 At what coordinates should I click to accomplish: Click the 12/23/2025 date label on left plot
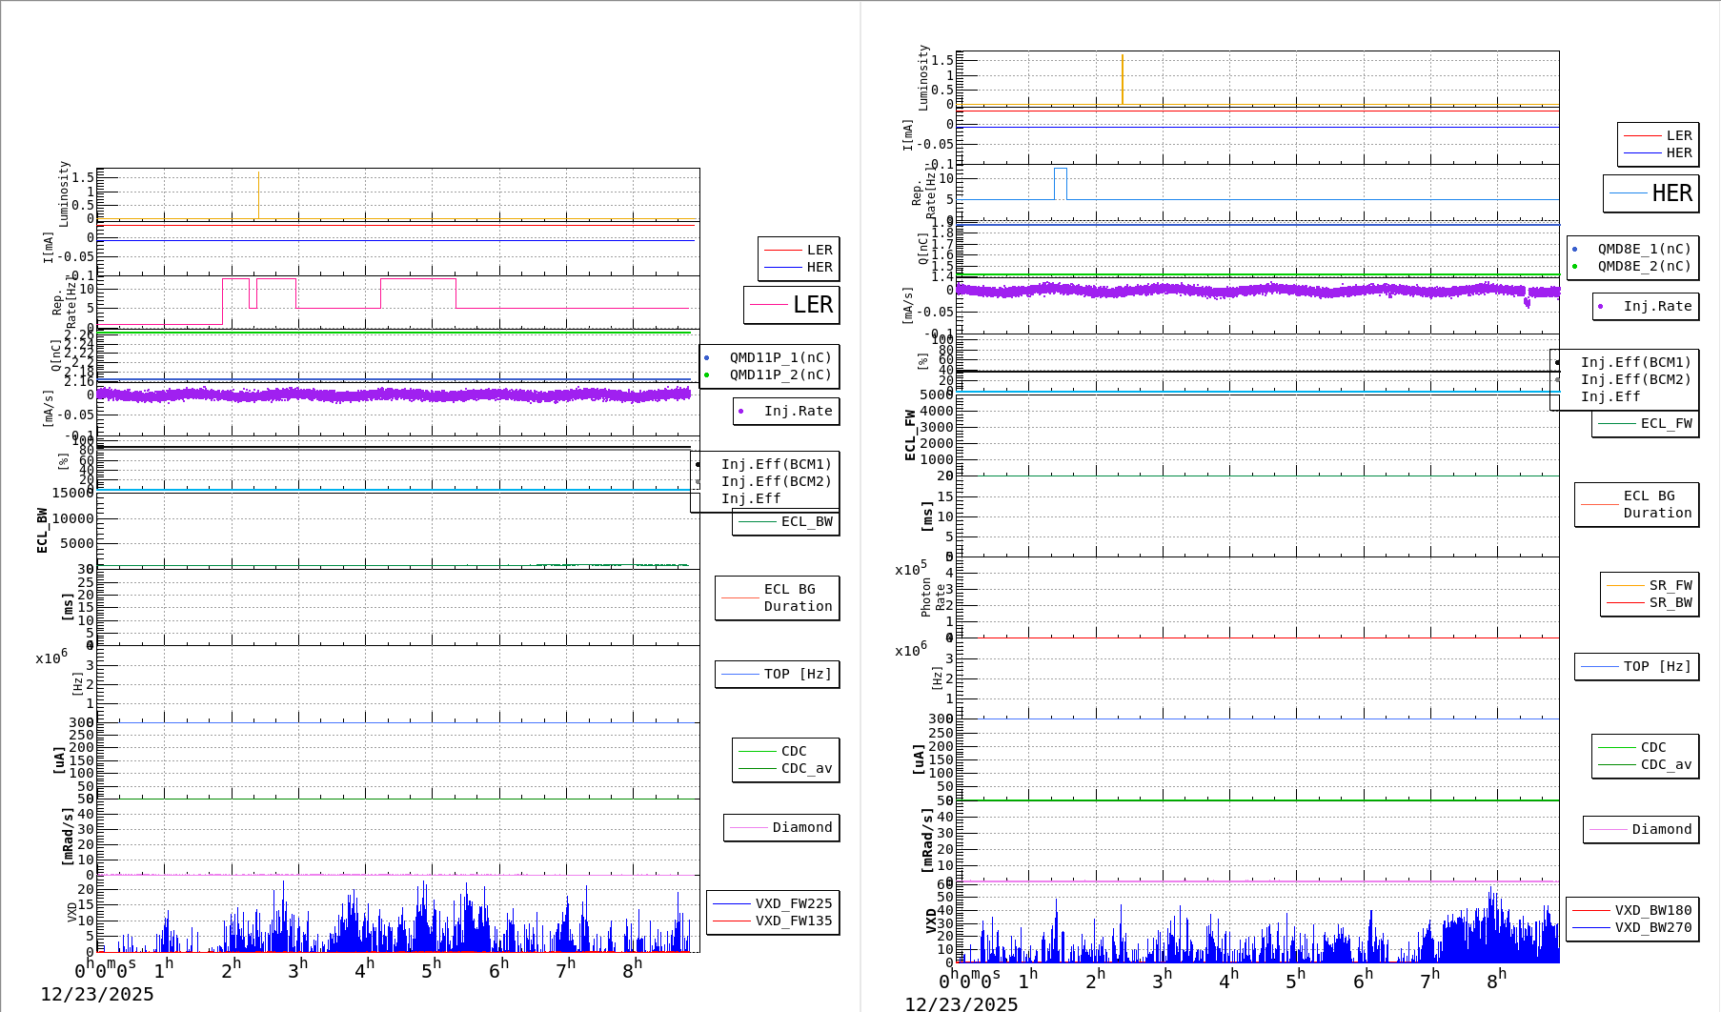click(99, 994)
